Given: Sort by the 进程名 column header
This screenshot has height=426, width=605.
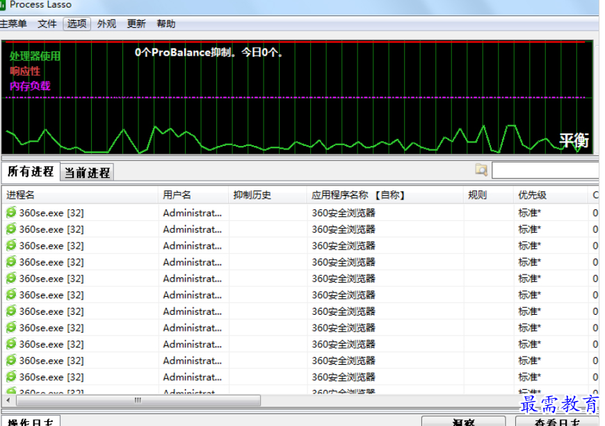Looking at the screenshot, I should [x=80, y=195].
